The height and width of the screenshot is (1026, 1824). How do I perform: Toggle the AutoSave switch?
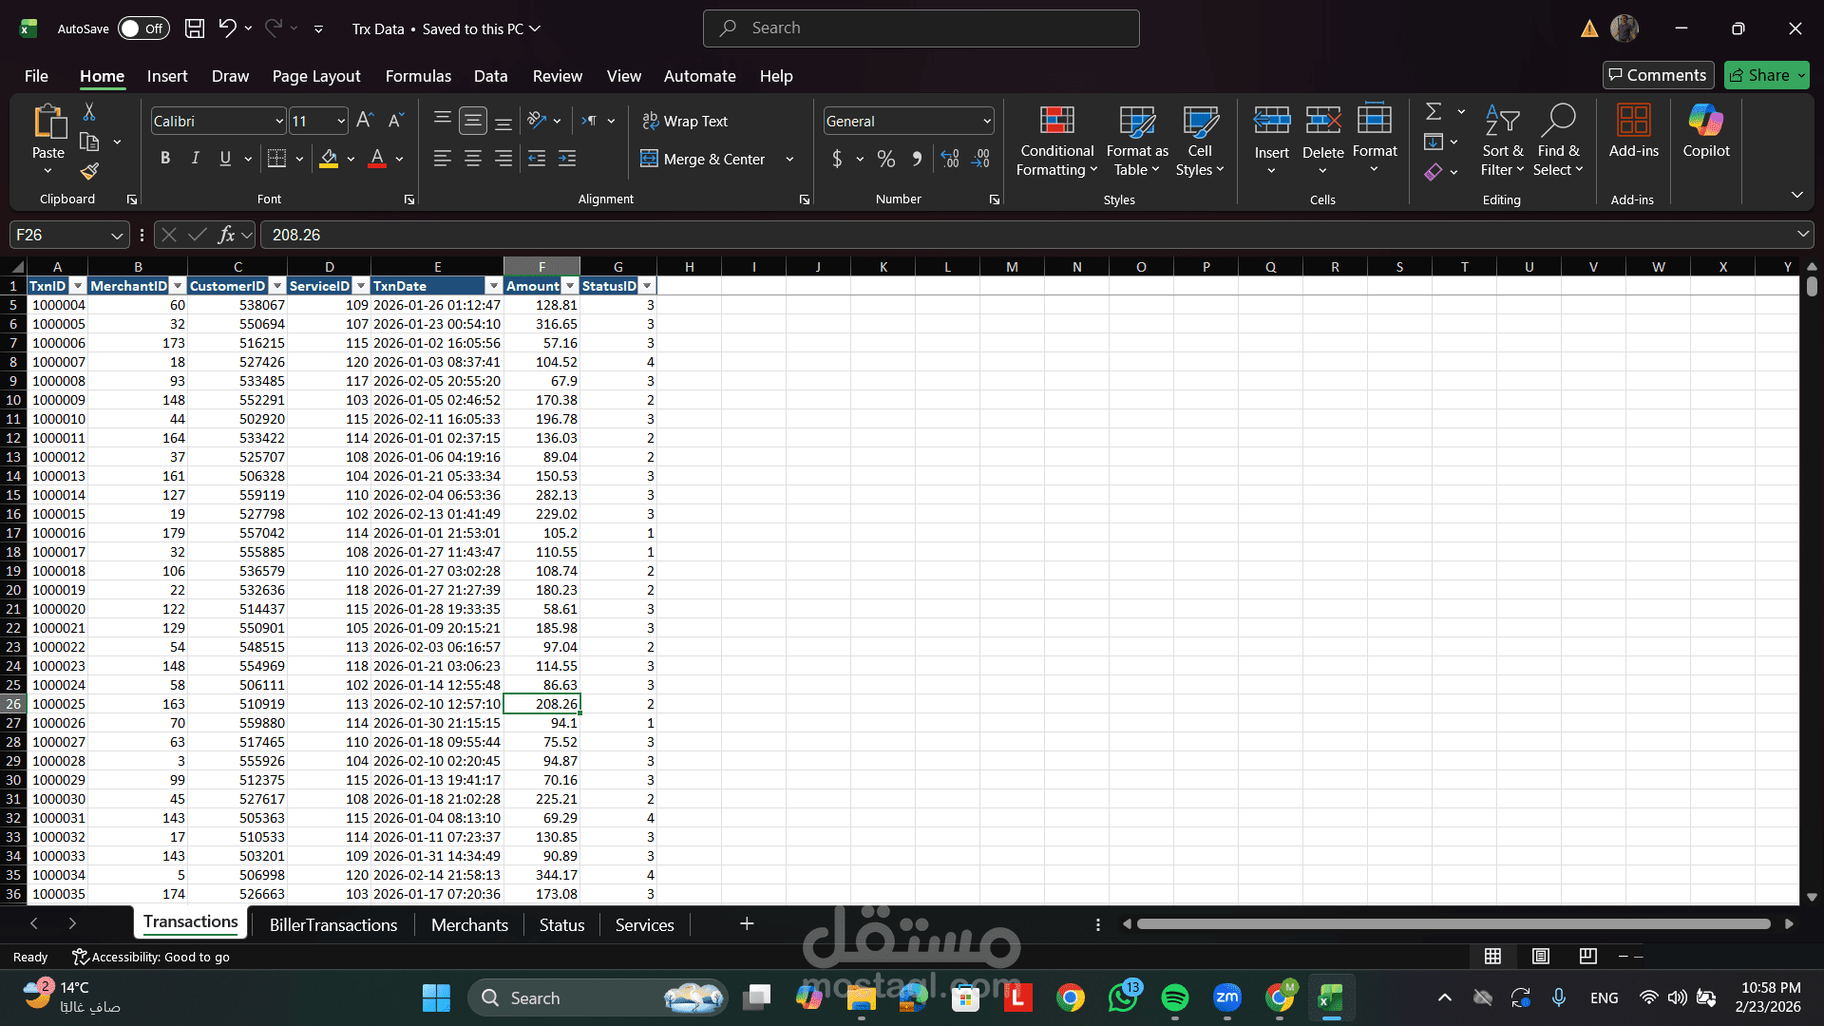click(x=143, y=28)
